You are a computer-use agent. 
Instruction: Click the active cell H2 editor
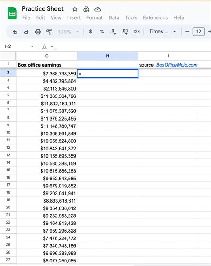[x=108, y=74]
